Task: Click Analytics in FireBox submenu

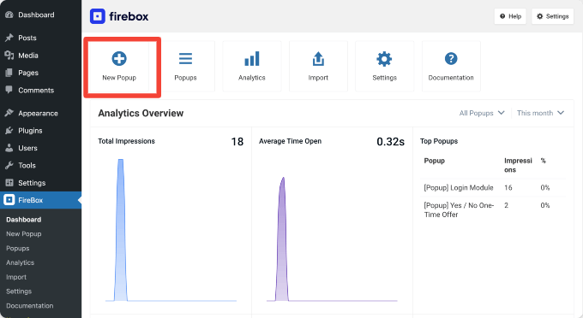Action: (x=20, y=262)
